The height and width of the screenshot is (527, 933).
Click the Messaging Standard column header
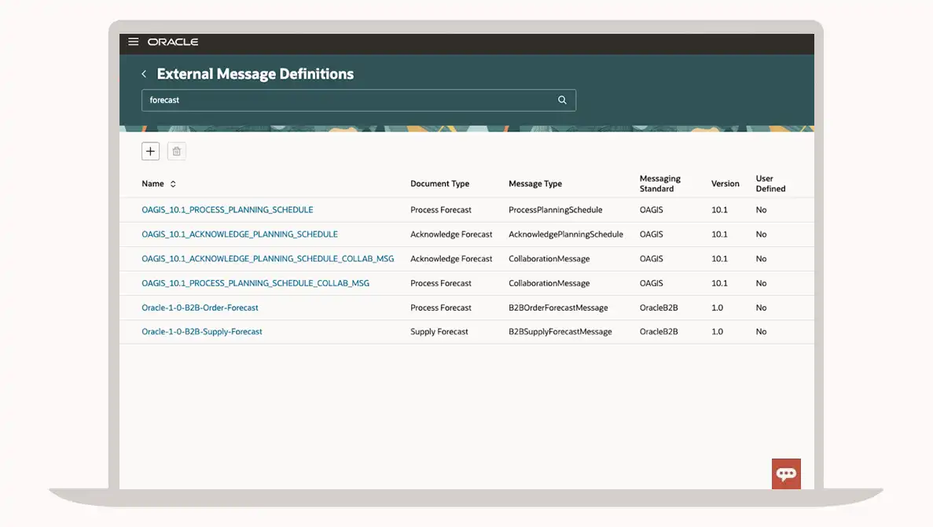click(659, 183)
